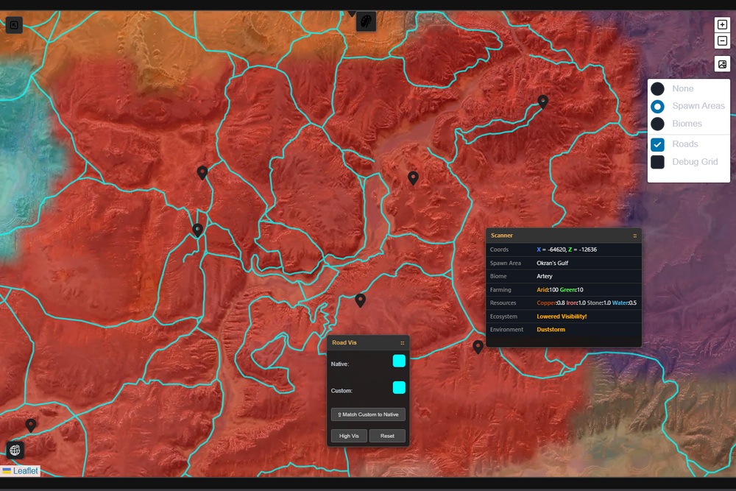
Task: Click the map marker in the northeast
Action: coord(543,102)
